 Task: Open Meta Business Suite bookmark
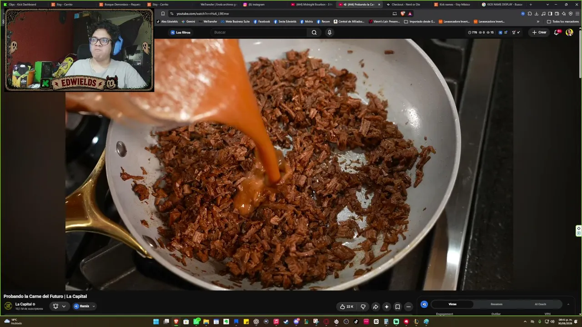(235, 21)
